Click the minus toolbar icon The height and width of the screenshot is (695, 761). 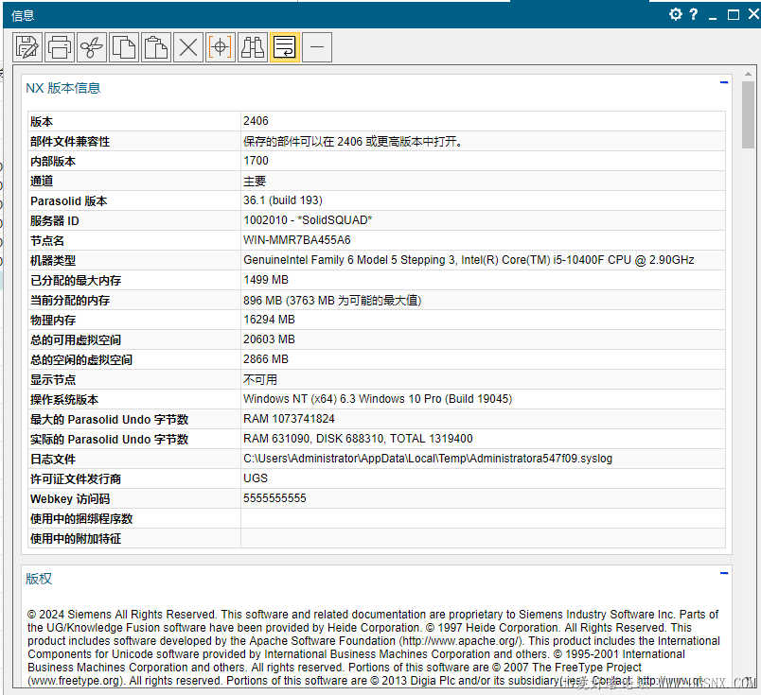(317, 47)
